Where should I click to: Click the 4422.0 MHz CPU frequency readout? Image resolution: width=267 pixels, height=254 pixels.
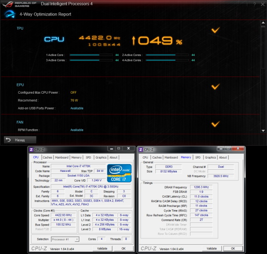[x=100, y=38]
